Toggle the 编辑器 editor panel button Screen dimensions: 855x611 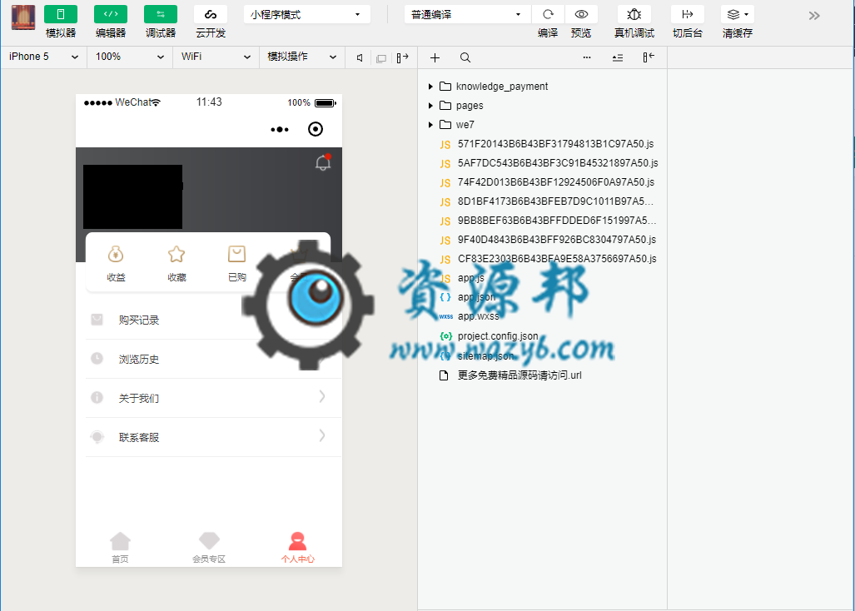point(111,15)
